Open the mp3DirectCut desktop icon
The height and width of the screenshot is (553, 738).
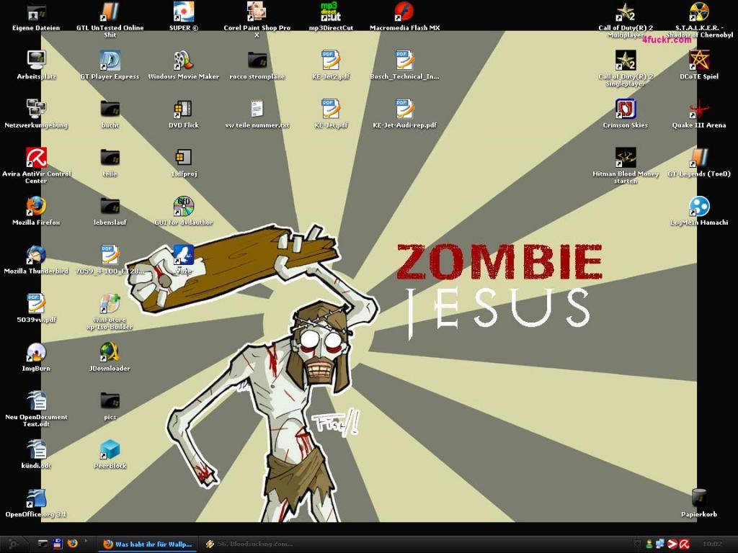[x=330, y=12]
